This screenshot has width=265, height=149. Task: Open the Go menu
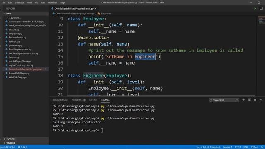[36, 3]
